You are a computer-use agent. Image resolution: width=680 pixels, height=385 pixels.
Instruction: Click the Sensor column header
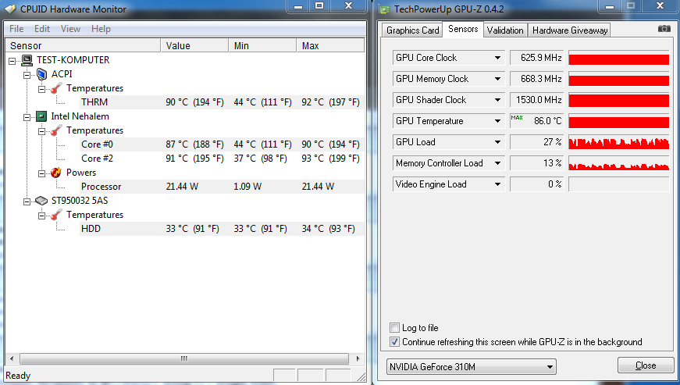click(x=83, y=45)
